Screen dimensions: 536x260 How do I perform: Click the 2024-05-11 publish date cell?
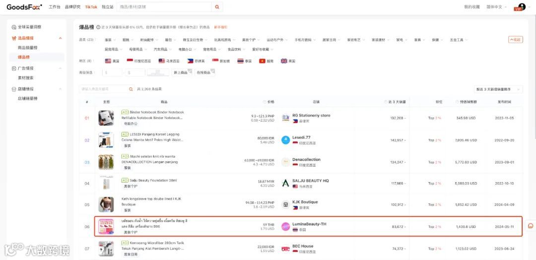pos(504,227)
